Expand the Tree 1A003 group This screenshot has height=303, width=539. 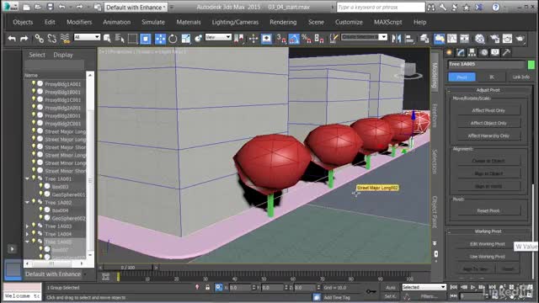point(27,226)
